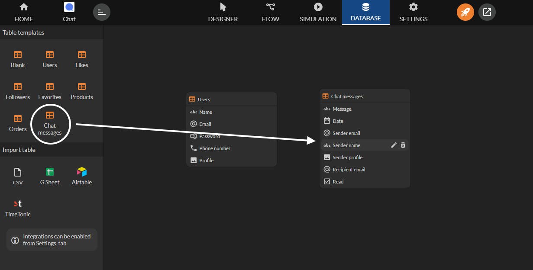
Task: Import a table from CSV
Action: [18, 177]
